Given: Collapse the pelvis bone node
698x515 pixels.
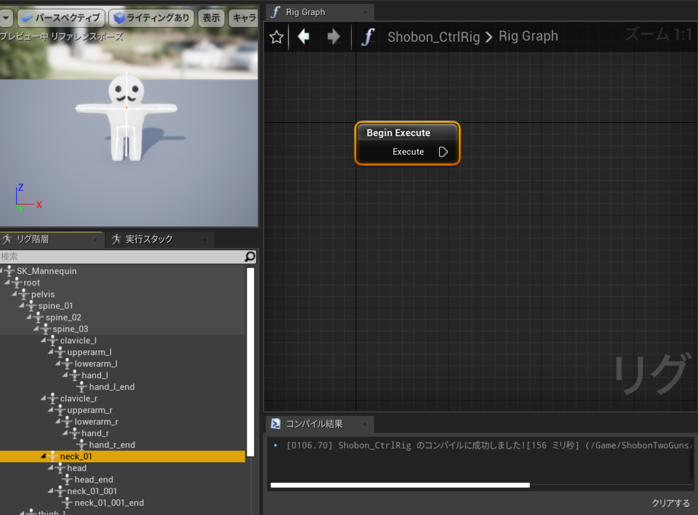Looking at the screenshot, I should click(x=15, y=294).
